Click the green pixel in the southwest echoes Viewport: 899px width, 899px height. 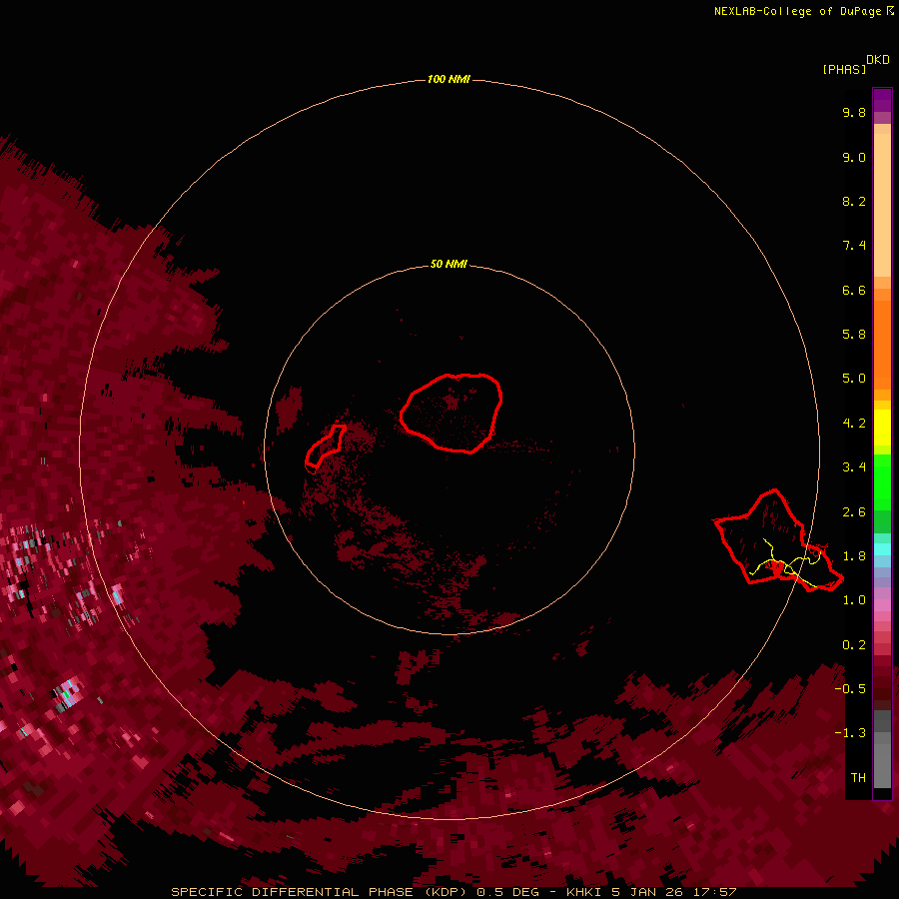[x=66, y=694]
